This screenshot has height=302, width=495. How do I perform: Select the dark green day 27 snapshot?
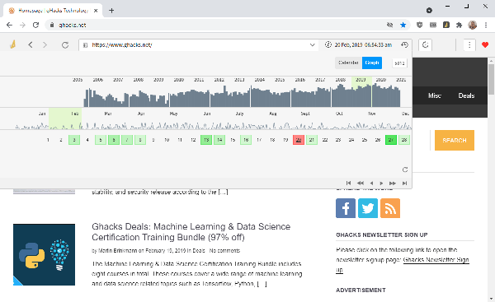391,140
